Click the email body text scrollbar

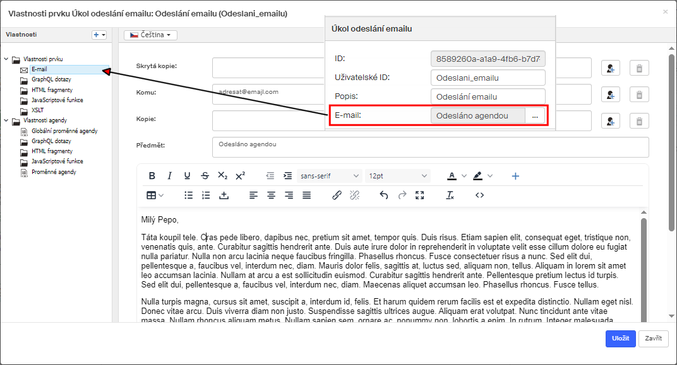pos(644,269)
